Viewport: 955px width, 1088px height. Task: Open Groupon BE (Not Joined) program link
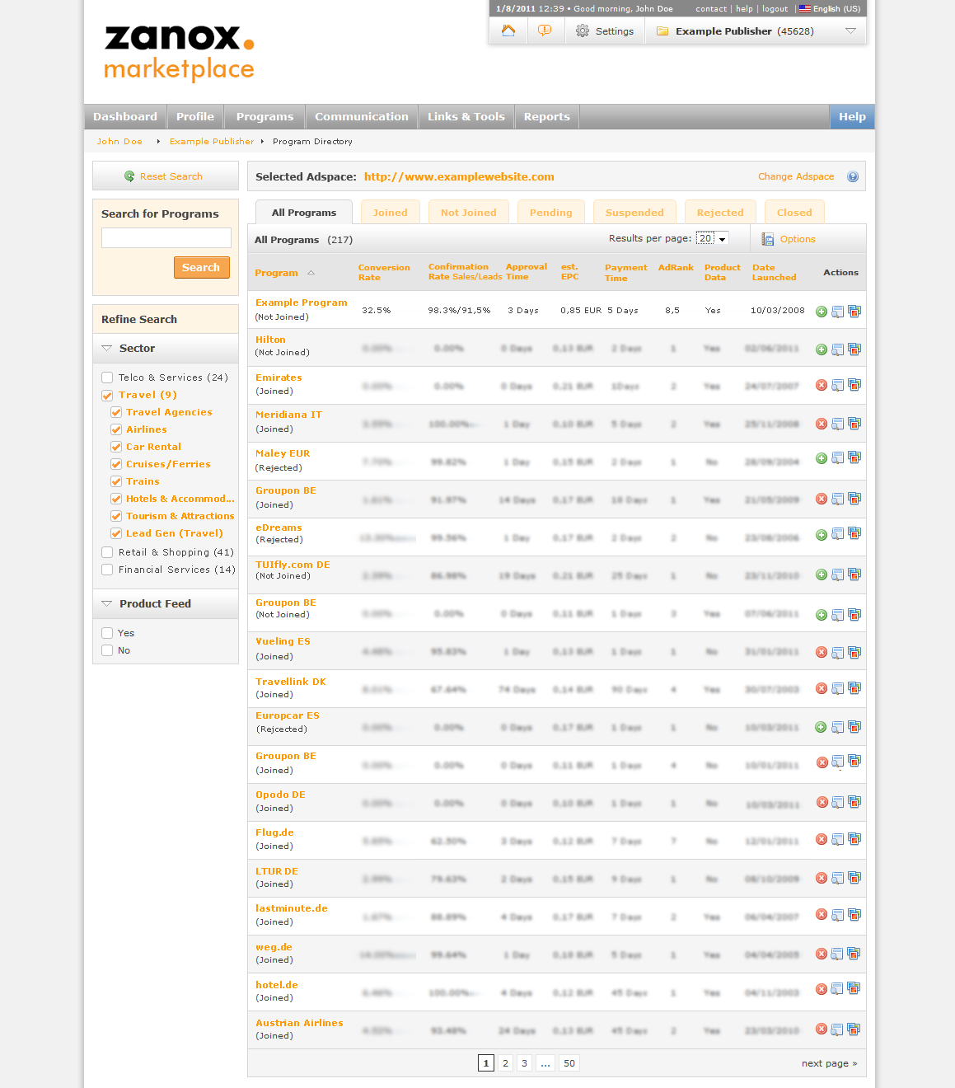pyautogui.click(x=286, y=603)
